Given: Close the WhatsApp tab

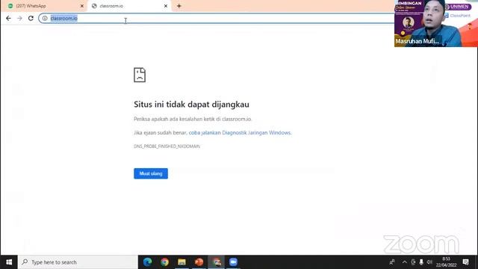Looking at the screenshot, I should coord(81,6).
